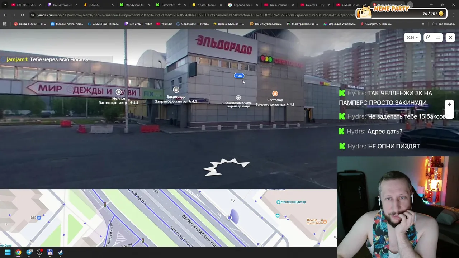This screenshot has height=258, width=459.
Task: Select the Эльдорадо place marker icon
Action: [x=176, y=90]
